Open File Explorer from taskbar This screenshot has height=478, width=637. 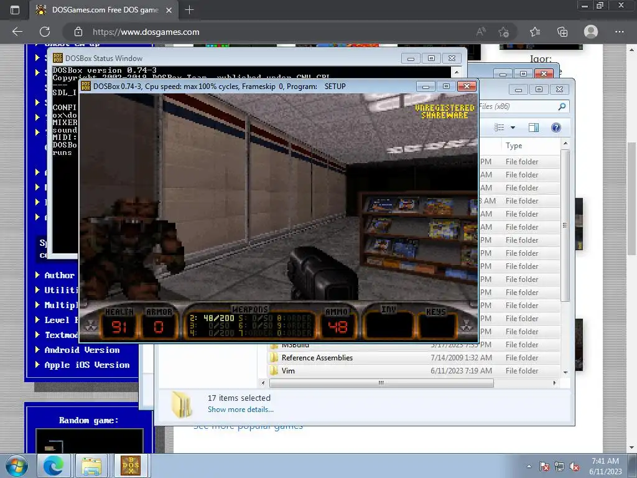(x=91, y=466)
